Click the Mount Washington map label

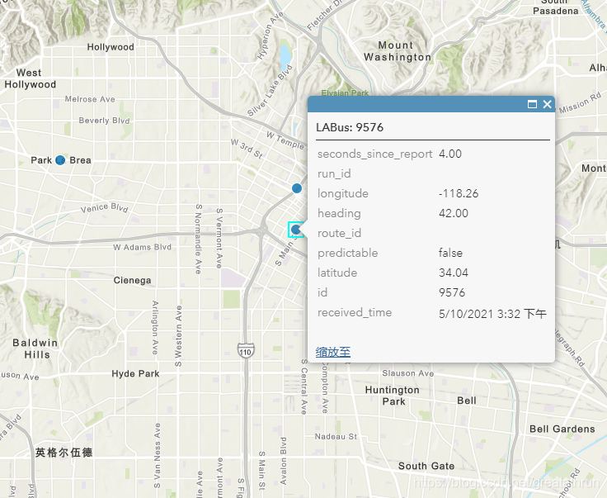click(x=397, y=51)
